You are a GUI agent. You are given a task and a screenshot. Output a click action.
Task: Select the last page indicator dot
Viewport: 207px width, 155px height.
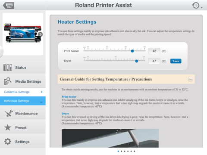(x=134, y=151)
